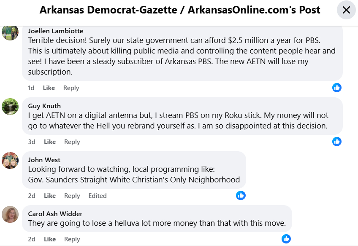Like Joellen Lambiotte's comment

pos(49,88)
